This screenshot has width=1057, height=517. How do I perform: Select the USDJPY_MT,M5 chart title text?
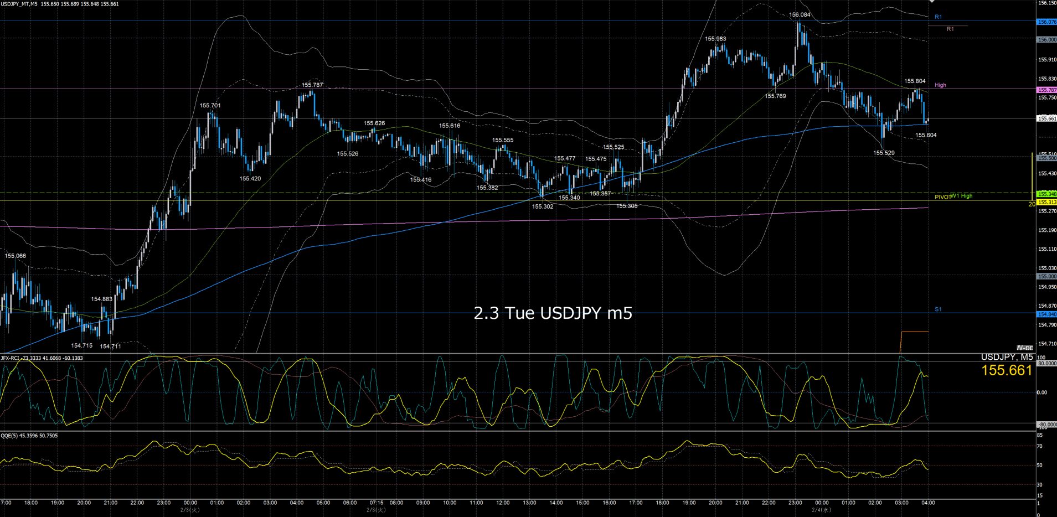19,4
